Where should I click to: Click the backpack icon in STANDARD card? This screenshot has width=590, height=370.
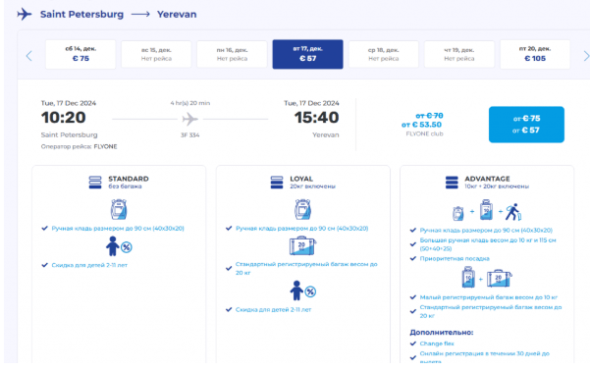coord(119,209)
